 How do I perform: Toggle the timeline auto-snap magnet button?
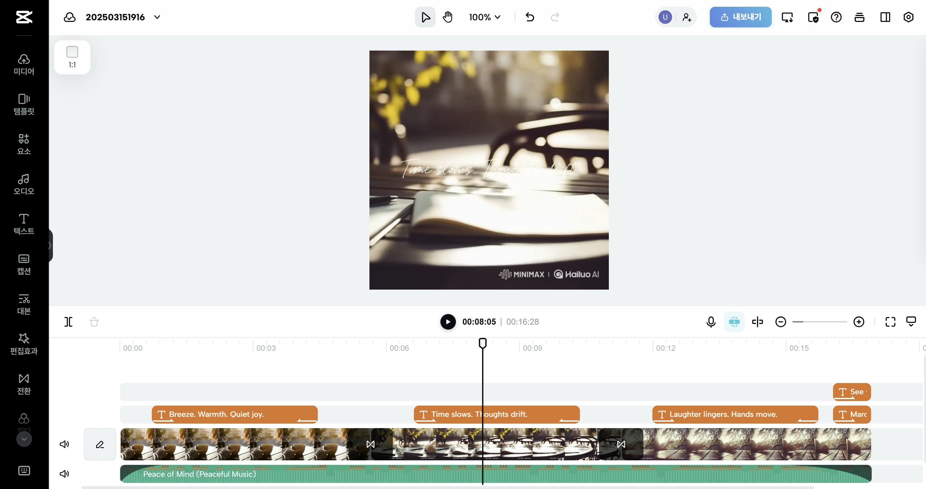[x=734, y=322]
